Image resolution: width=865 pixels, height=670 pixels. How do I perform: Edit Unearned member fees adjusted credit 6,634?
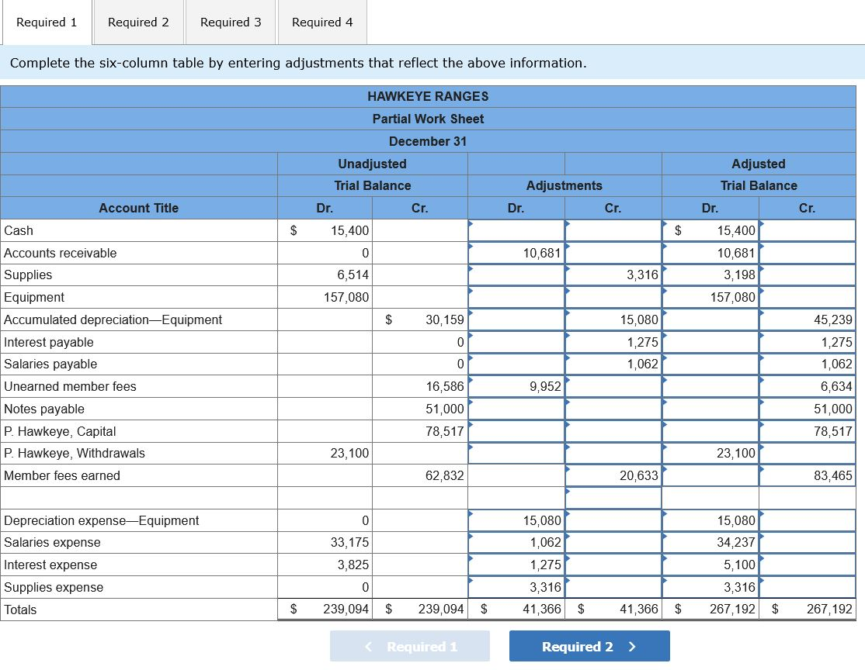(808, 387)
